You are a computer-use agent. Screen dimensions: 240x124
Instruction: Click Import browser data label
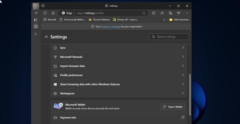(72, 66)
